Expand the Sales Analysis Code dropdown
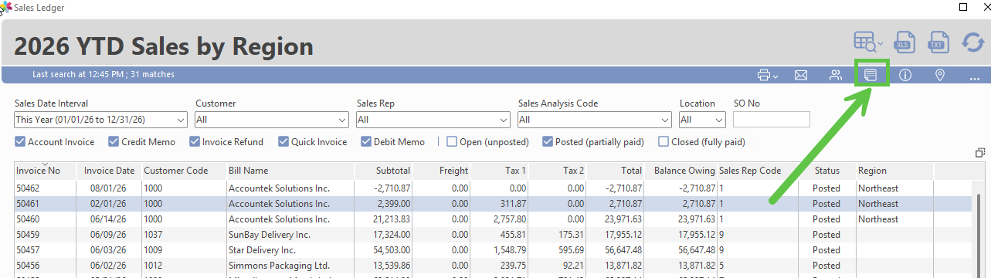Image resolution: width=991 pixels, height=278 pixels. click(x=665, y=120)
